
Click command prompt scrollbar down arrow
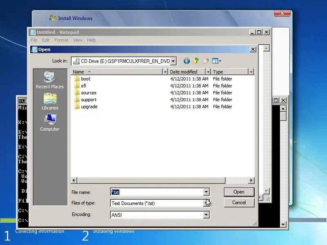point(283,224)
